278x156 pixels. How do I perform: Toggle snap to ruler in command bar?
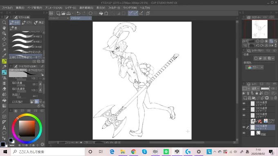[x=130, y=13]
